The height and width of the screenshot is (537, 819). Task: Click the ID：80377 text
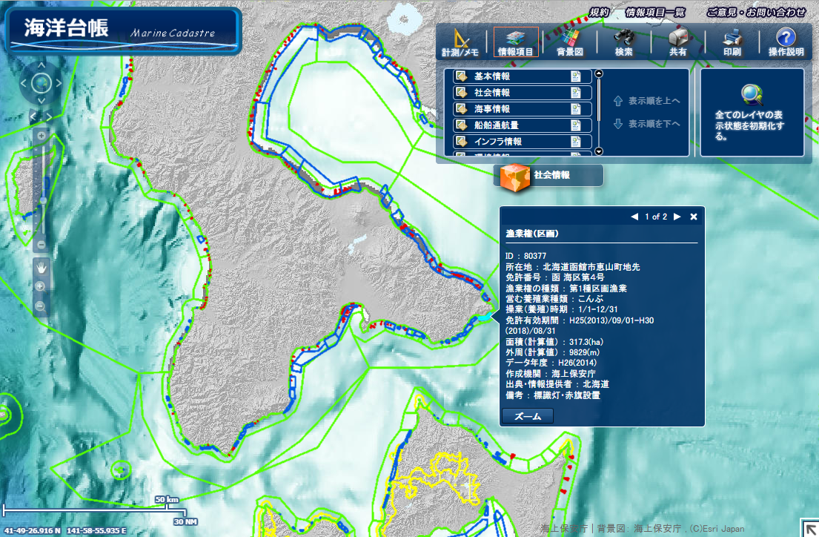[526, 256]
